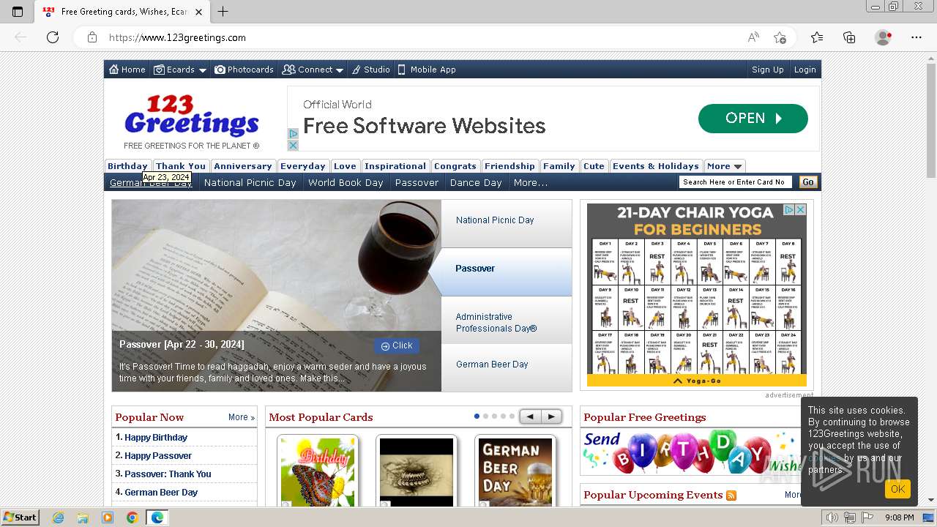The width and height of the screenshot is (937, 527).
Task: Click the 123 Greetings logo
Action: click(x=192, y=116)
